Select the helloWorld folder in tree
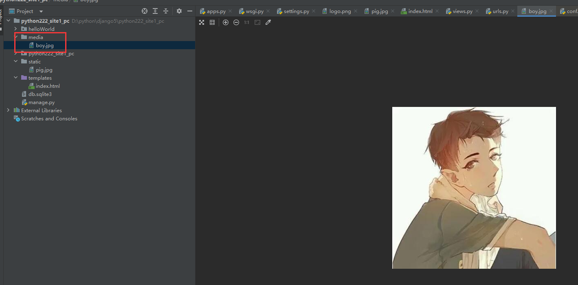The width and height of the screenshot is (578, 285). coord(99,29)
